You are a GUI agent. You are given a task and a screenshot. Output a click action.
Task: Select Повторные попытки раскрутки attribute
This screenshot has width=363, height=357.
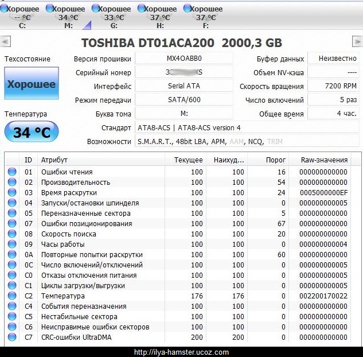coord(92,255)
